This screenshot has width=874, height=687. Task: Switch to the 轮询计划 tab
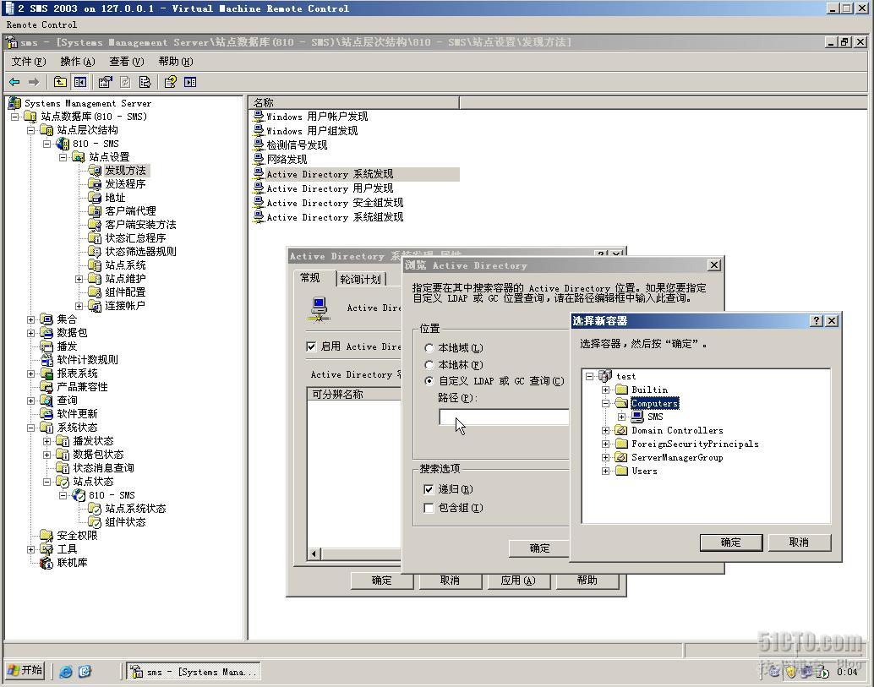tap(360, 279)
